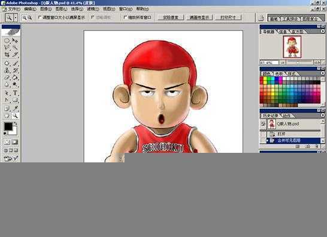Open the file browser icon in options bar

click(261, 18)
